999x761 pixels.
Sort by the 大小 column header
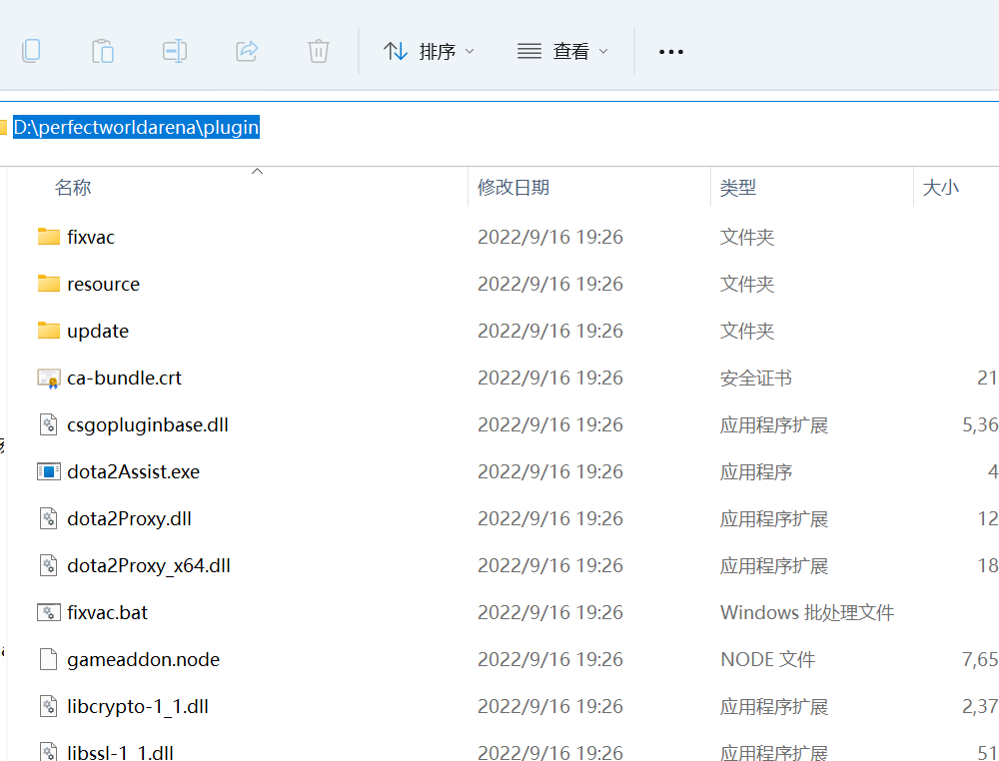[940, 187]
